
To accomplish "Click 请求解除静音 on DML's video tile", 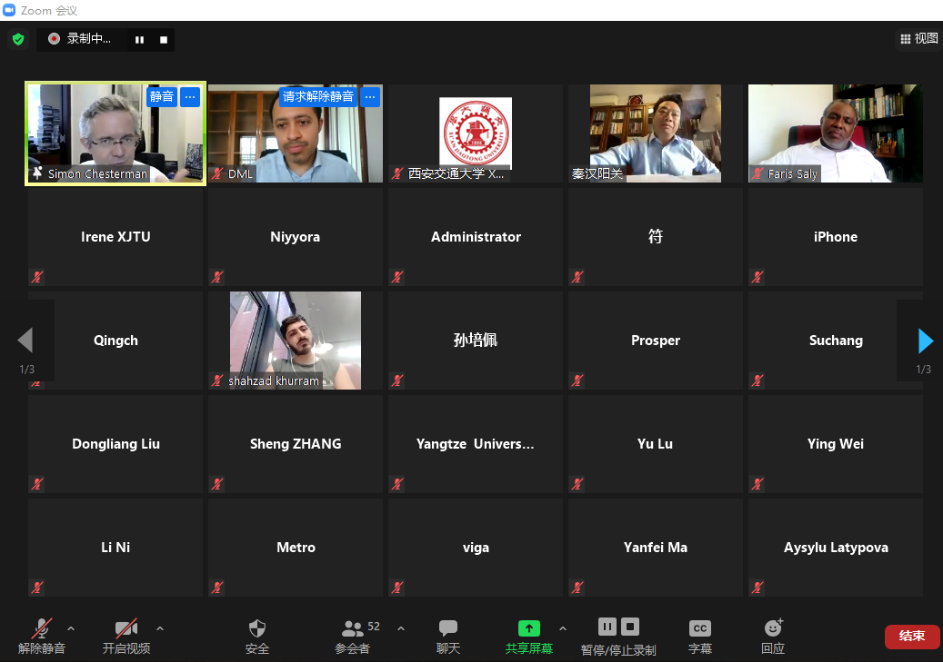I will pyautogui.click(x=318, y=96).
